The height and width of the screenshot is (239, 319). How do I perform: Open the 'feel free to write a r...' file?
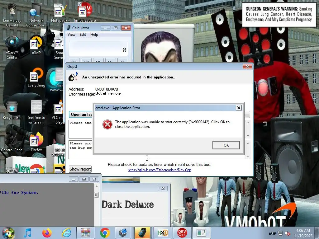[36, 112]
